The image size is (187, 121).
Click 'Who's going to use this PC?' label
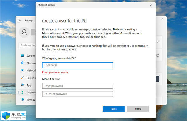59,58
